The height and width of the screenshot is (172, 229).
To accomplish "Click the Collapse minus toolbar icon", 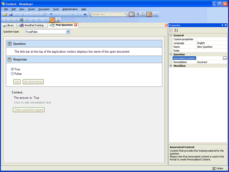I will (67, 14).
